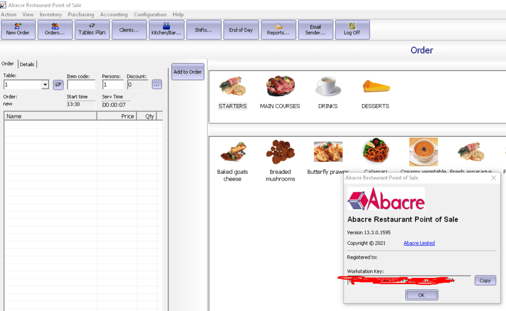Click the Add to Order button
This screenshot has height=311, width=506.
pos(188,72)
